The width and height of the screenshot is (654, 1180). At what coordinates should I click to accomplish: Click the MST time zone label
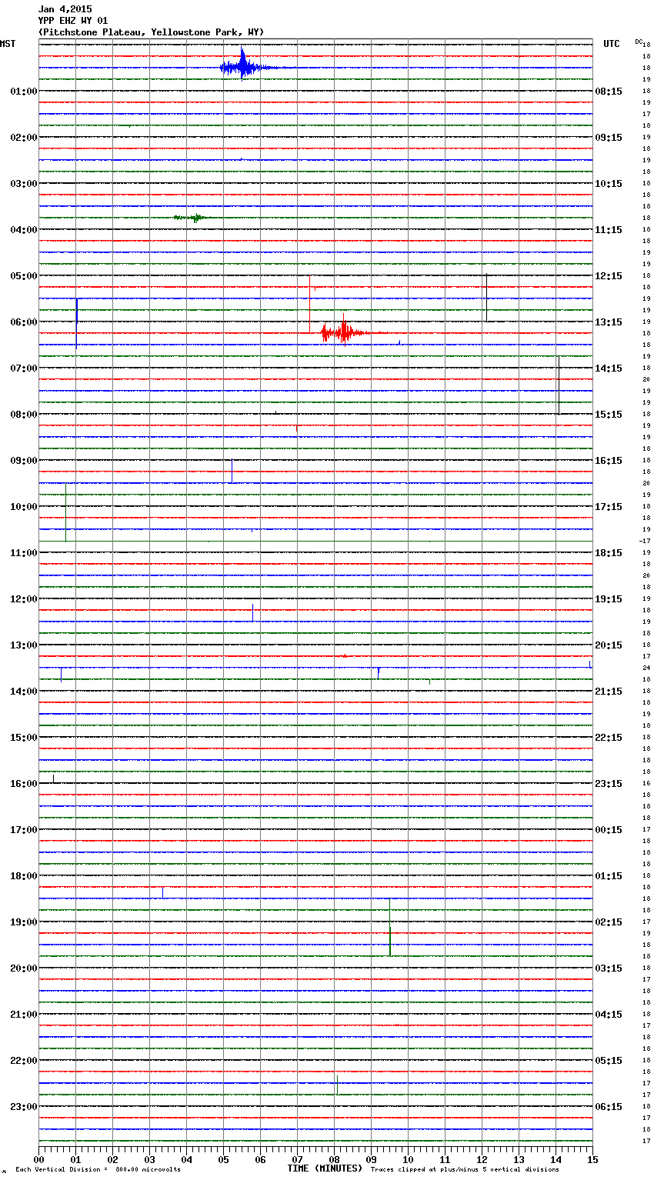click(8, 44)
